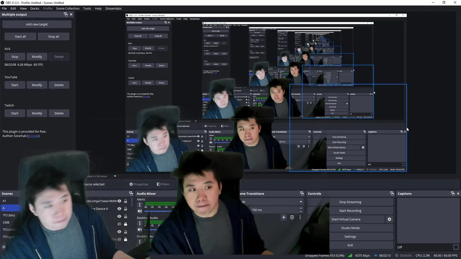The width and height of the screenshot is (461, 259).
Task: Open the File menu
Action: point(4,8)
